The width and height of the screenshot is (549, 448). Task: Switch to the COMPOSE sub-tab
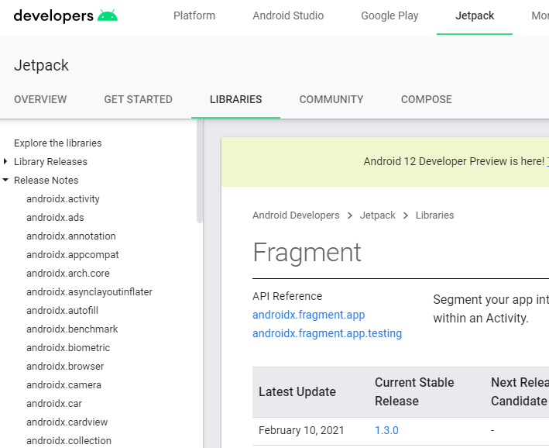[x=426, y=99]
